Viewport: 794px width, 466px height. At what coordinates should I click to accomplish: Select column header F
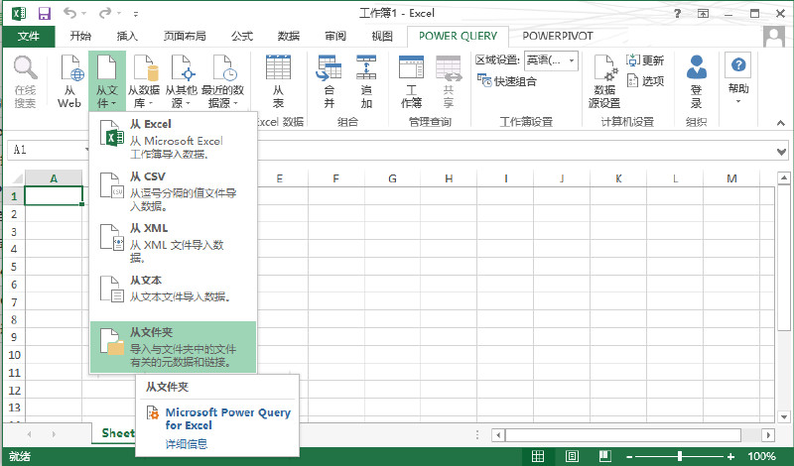pos(335,178)
